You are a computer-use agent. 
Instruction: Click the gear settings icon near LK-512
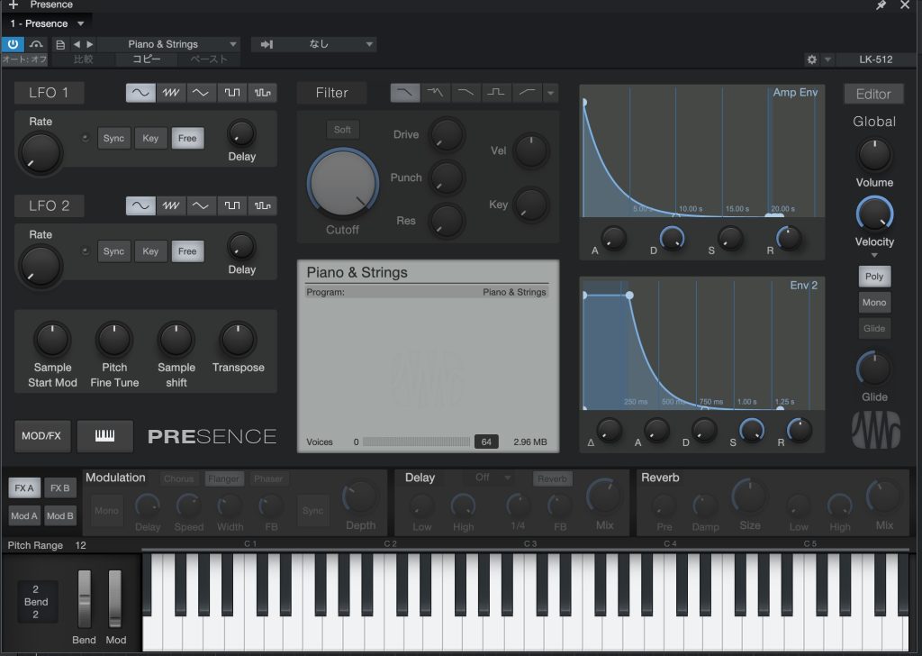811,59
